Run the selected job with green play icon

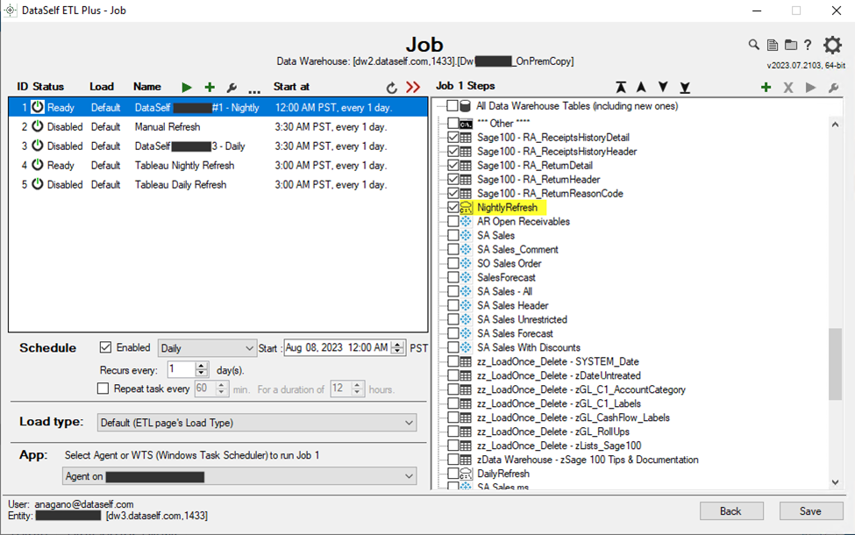pos(187,87)
